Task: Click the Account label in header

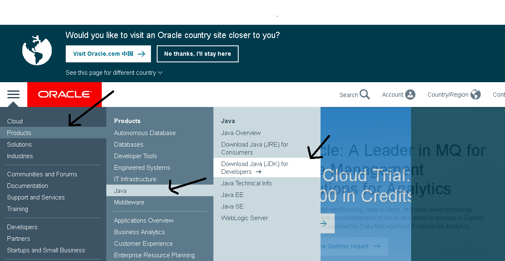Action: [x=393, y=94]
